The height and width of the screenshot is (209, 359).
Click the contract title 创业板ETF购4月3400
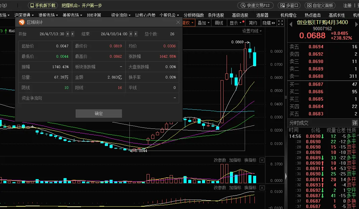(x=322, y=22)
